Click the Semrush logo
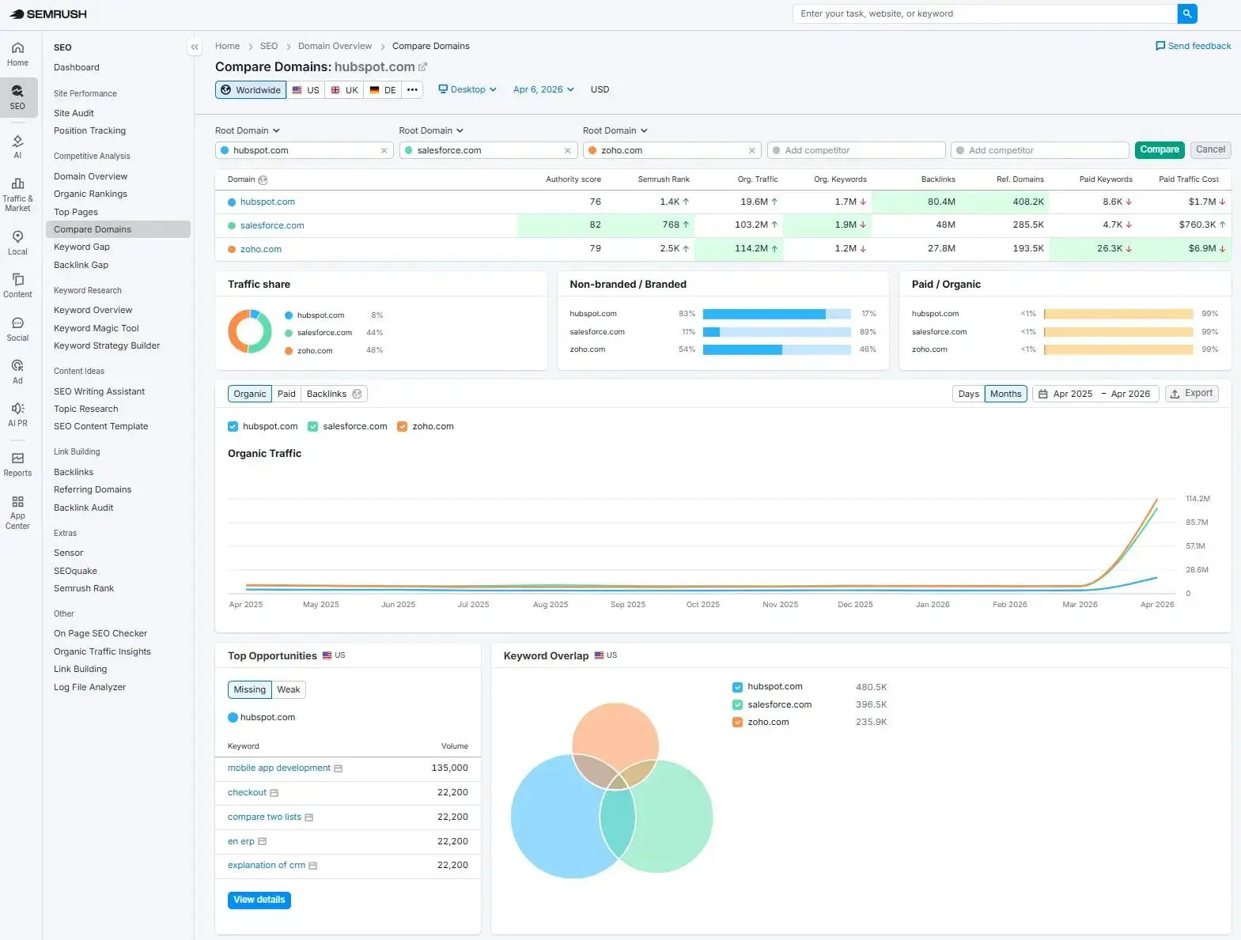The height and width of the screenshot is (940, 1241). (48, 14)
